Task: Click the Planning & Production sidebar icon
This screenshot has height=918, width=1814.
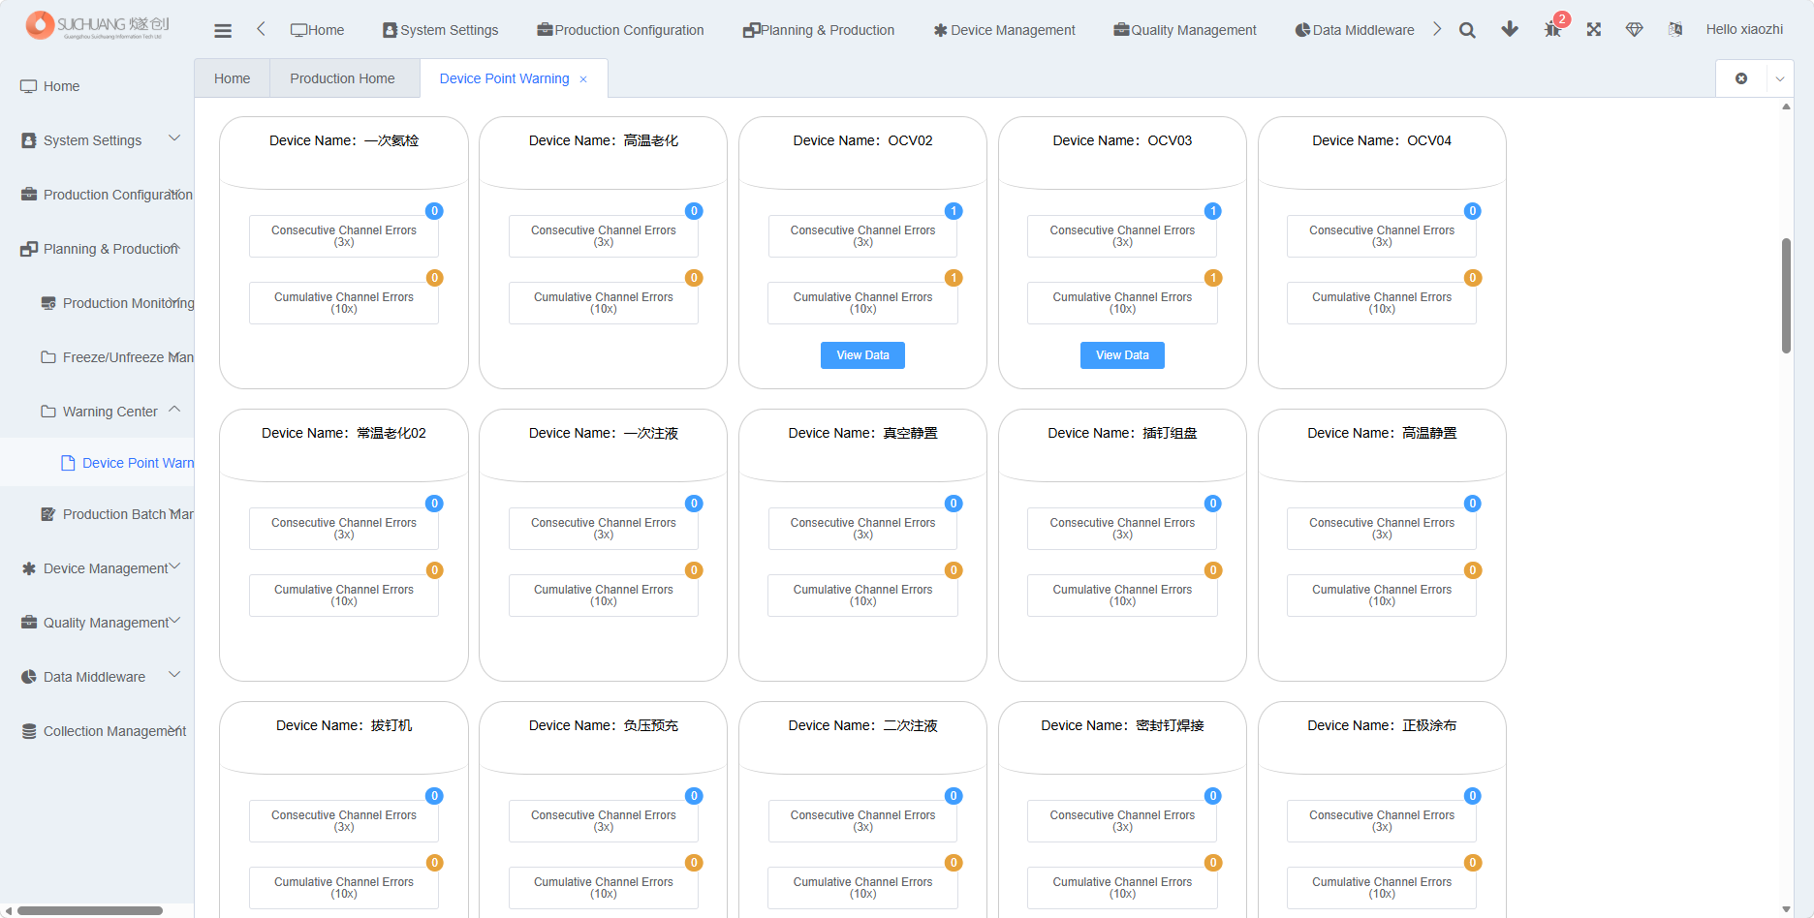Action: tap(29, 249)
